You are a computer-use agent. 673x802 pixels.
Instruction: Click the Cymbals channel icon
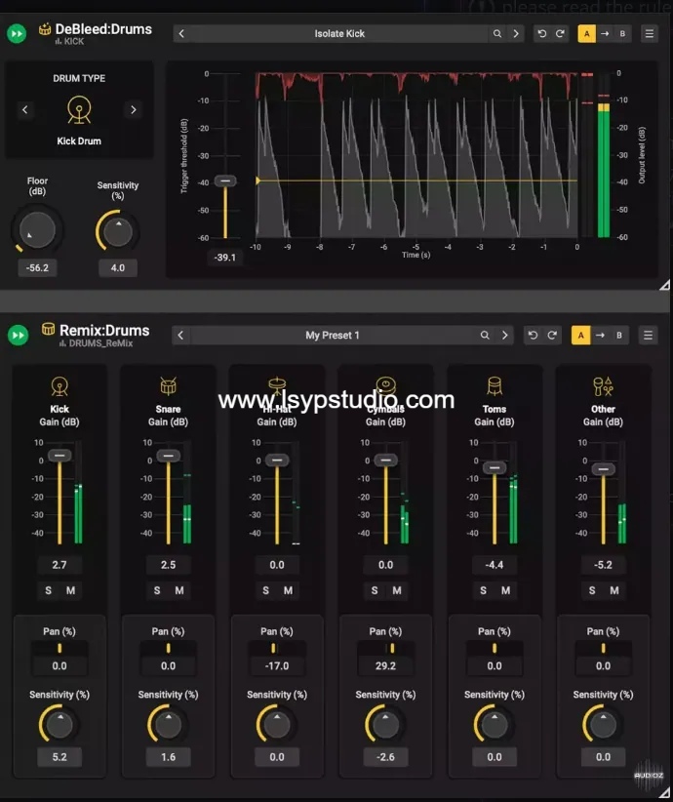click(x=385, y=384)
